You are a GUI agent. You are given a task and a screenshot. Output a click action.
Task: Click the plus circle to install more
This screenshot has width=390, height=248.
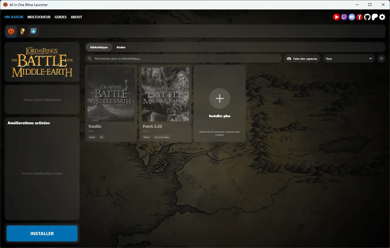pos(220,99)
